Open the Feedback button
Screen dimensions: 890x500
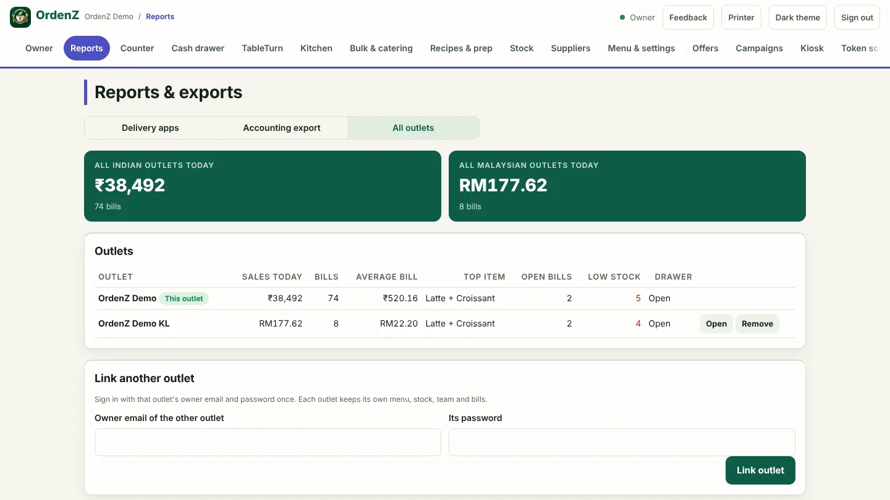(x=688, y=17)
